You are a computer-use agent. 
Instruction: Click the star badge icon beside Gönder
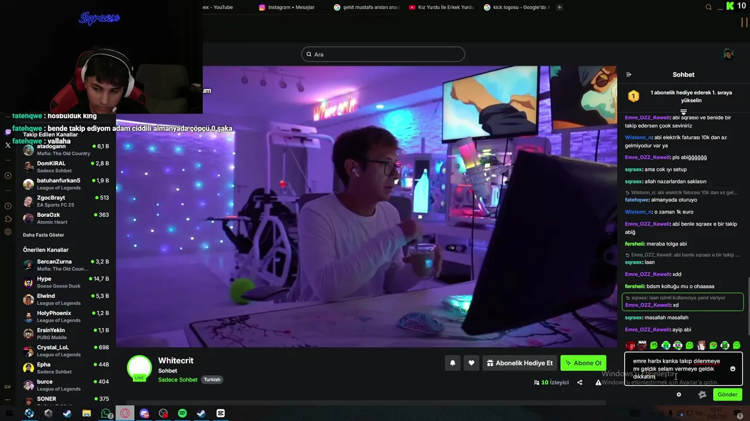tap(702, 395)
